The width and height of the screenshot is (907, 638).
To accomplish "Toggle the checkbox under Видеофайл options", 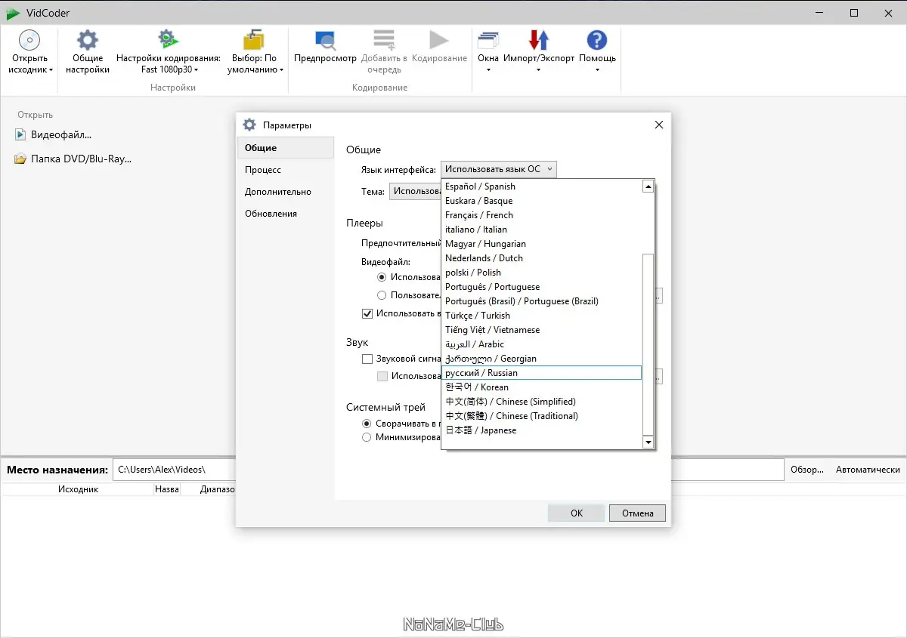I will [367, 313].
